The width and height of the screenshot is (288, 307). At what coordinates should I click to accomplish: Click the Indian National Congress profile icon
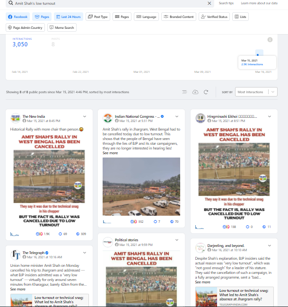pyautogui.click(x=108, y=118)
